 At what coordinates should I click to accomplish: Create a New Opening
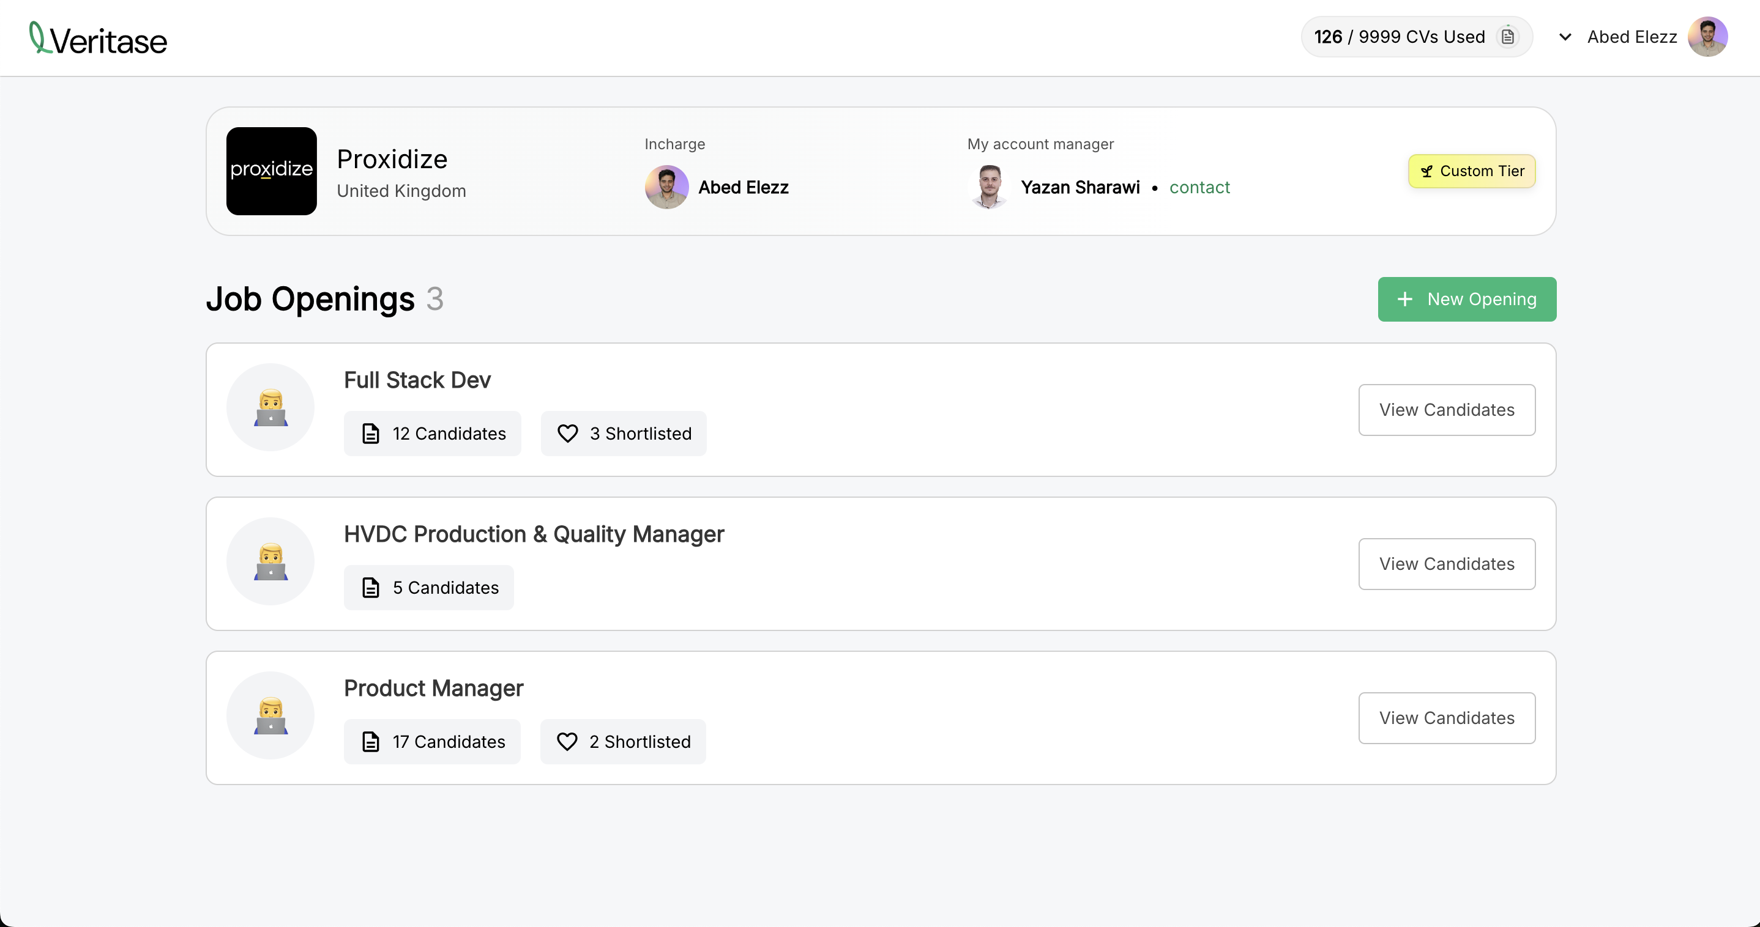pos(1467,299)
